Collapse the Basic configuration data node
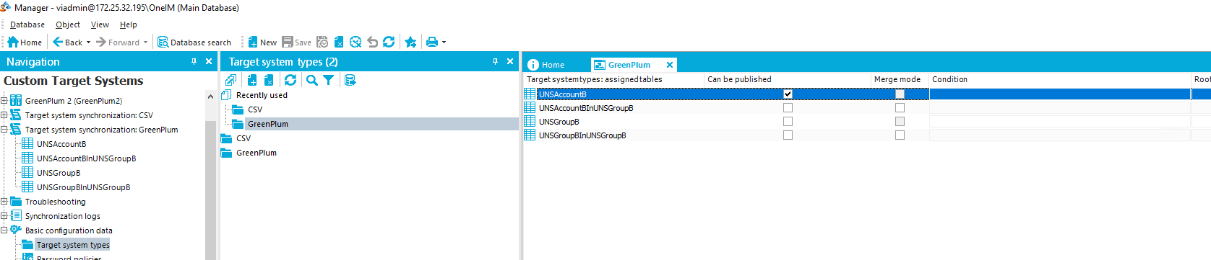This screenshot has width=1211, height=260. [x=4, y=230]
